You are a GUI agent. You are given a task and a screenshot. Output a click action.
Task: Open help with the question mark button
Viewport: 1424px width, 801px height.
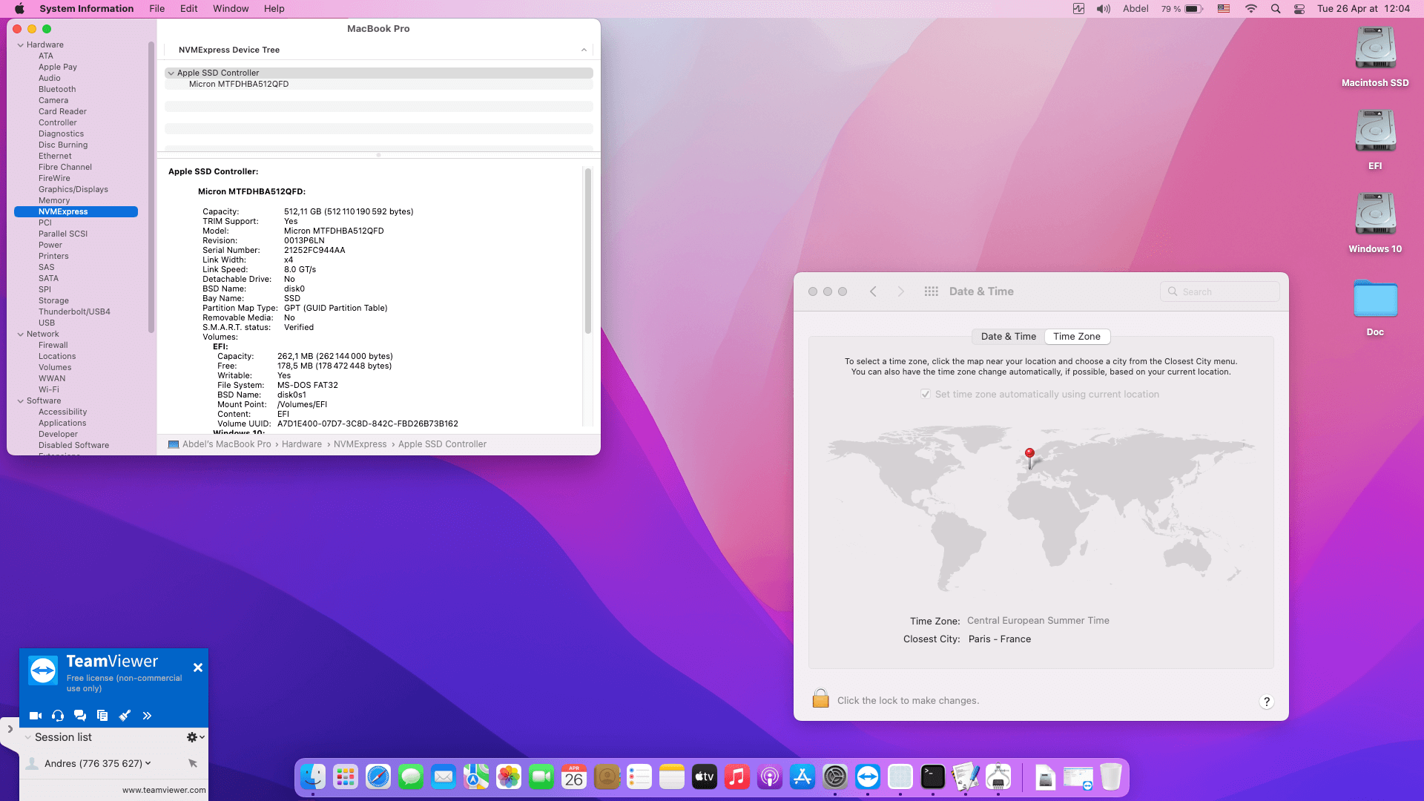[1267, 702]
